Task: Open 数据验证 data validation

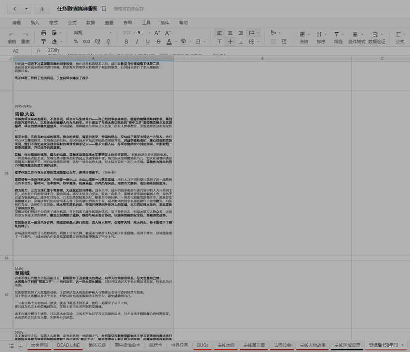Action: tap(377, 38)
